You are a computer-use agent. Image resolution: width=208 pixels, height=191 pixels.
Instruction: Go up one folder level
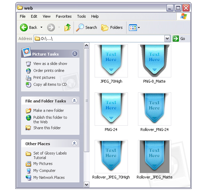click(x=68, y=27)
